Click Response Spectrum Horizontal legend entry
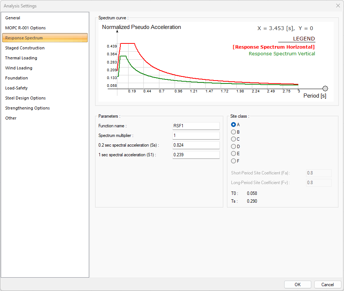 pos(274,47)
